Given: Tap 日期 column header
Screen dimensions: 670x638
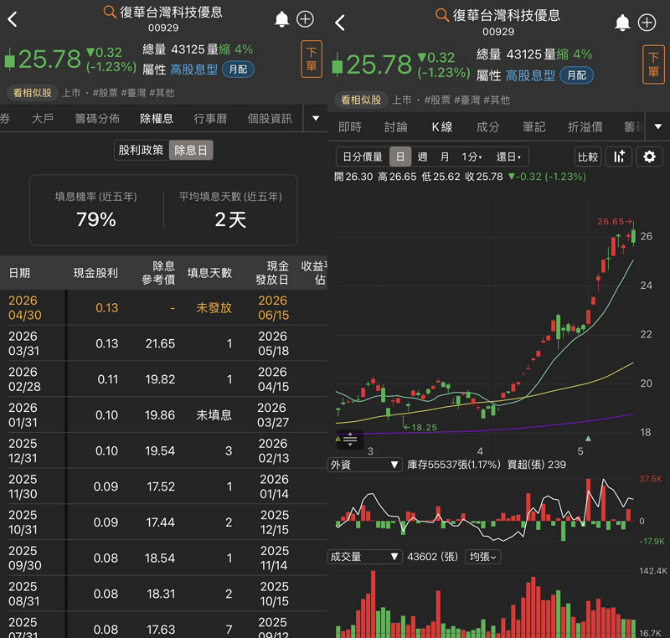Looking at the screenshot, I should (19, 273).
